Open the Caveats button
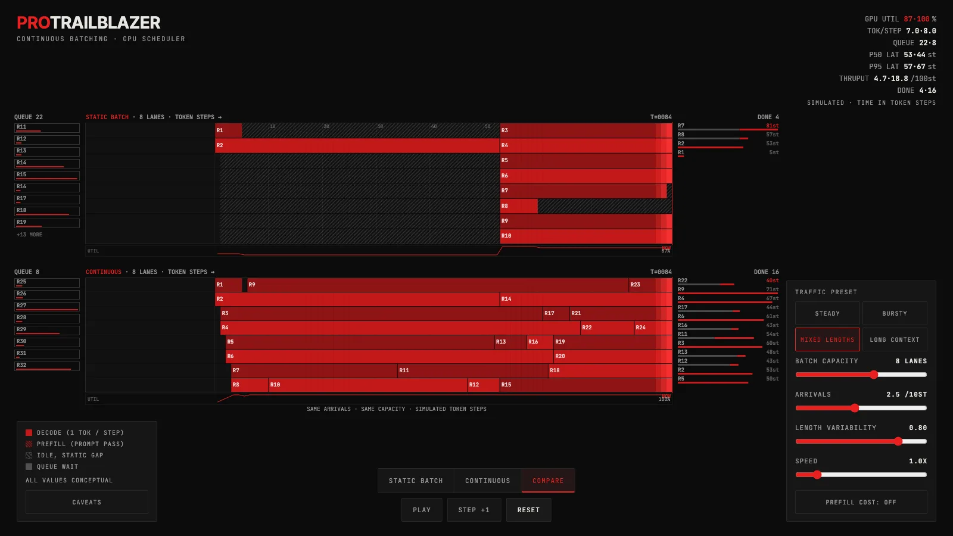The height and width of the screenshot is (536, 953). pyautogui.click(x=87, y=502)
